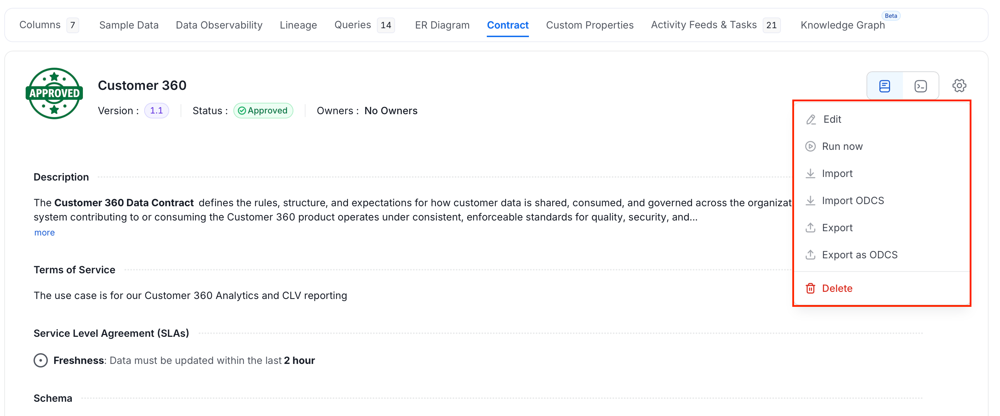The image size is (1000, 416).
Task: Click the upload icon beside Export
Action: (x=810, y=228)
